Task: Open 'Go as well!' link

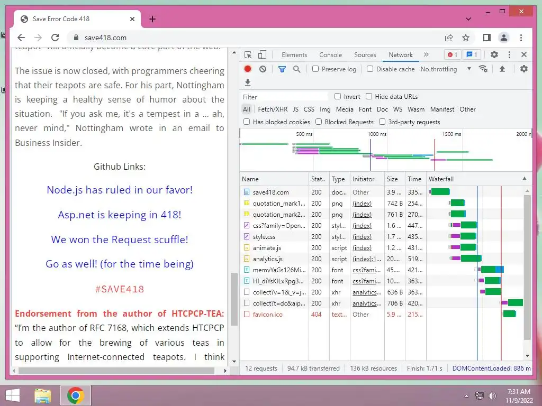Action: coord(120,264)
